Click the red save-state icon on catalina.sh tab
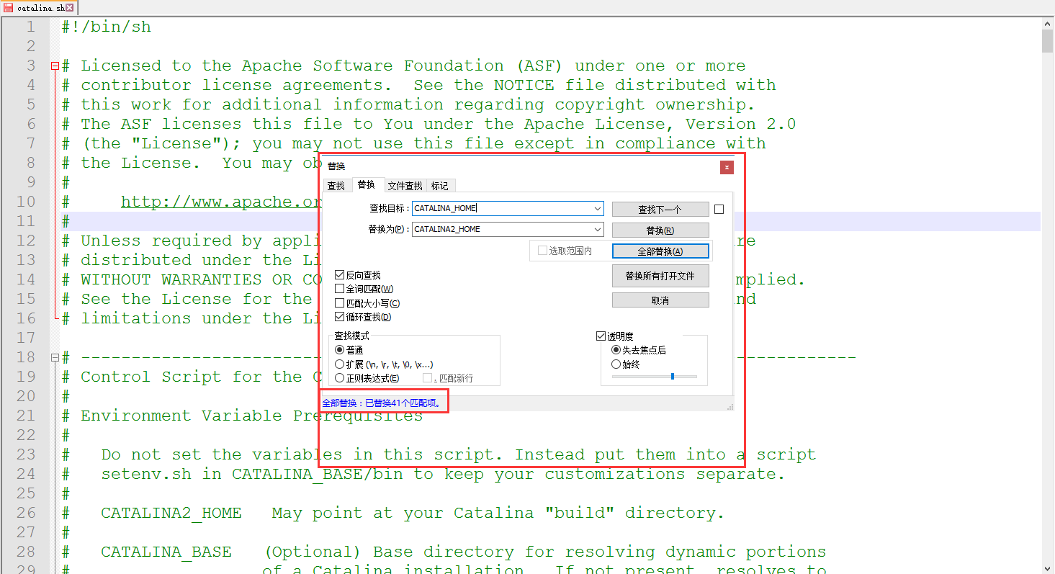This screenshot has height=574, width=1055. pyautogui.click(x=8, y=7)
